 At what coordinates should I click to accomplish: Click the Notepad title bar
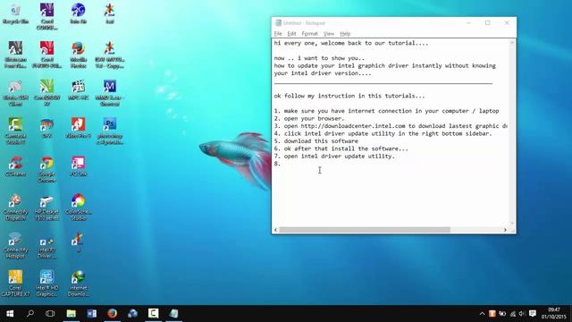tap(368, 22)
